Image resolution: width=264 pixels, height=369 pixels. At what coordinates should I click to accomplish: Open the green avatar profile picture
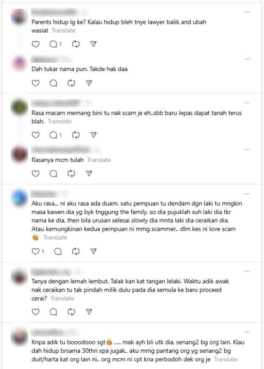(19, 107)
